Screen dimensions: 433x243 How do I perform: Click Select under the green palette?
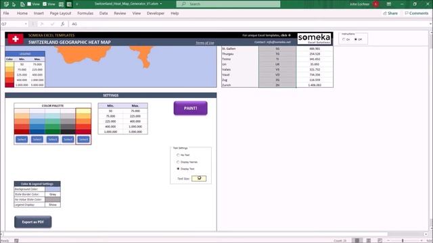53,140
